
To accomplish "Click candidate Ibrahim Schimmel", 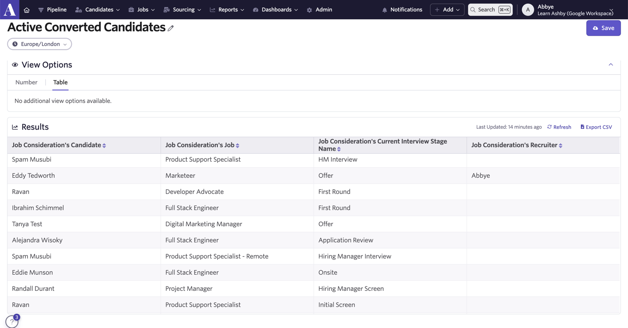I will (38, 208).
